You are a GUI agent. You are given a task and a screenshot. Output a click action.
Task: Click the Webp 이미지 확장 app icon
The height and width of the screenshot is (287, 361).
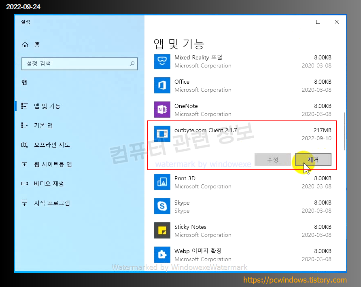[162, 255]
